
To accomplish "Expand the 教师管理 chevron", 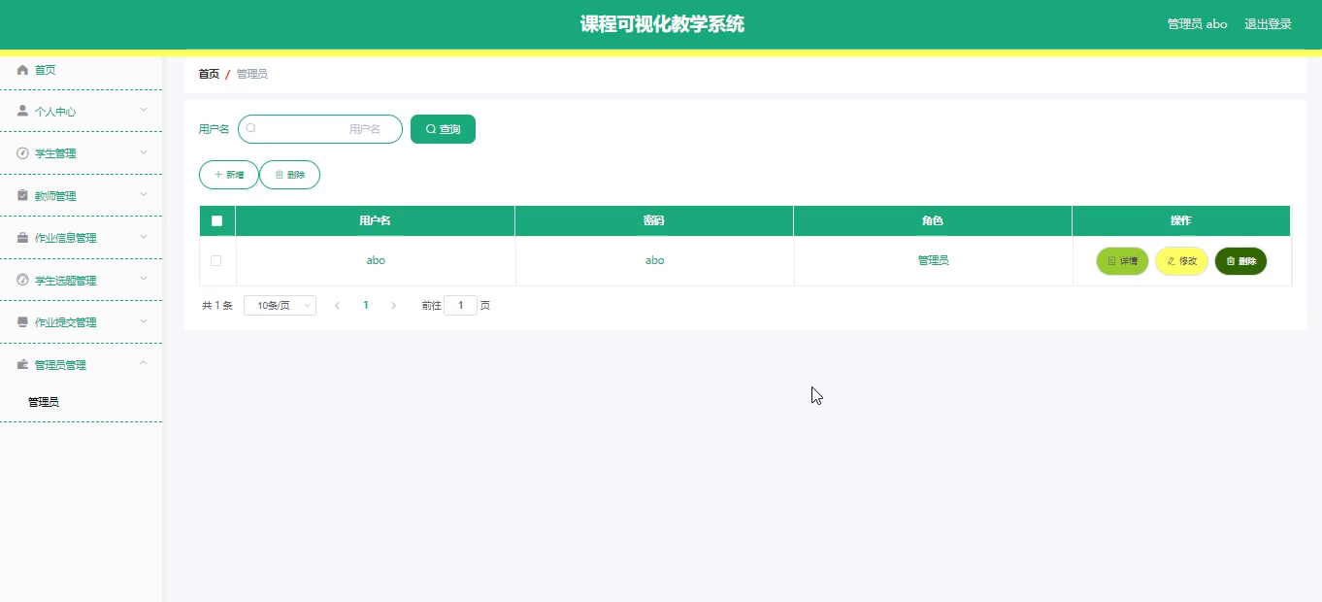I will (x=144, y=194).
